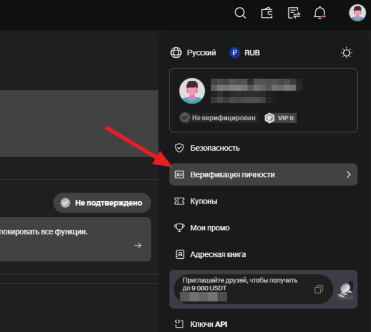Click the ID card verification icon
The image size is (371, 332).
[x=179, y=175]
